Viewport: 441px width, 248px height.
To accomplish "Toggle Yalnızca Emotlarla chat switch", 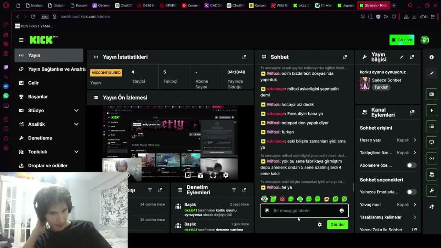I will click(411, 192).
